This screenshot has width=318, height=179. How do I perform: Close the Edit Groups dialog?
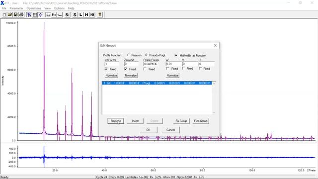pos(215,45)
